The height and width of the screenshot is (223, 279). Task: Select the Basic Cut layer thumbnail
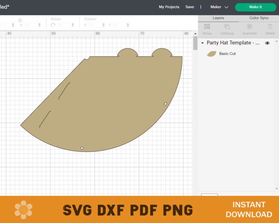coord(211,54)
